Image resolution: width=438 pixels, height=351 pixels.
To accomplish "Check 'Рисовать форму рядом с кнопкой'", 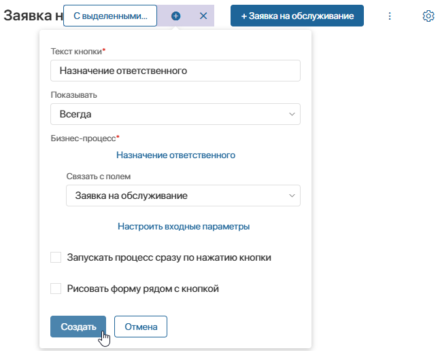I will point(56,289).
